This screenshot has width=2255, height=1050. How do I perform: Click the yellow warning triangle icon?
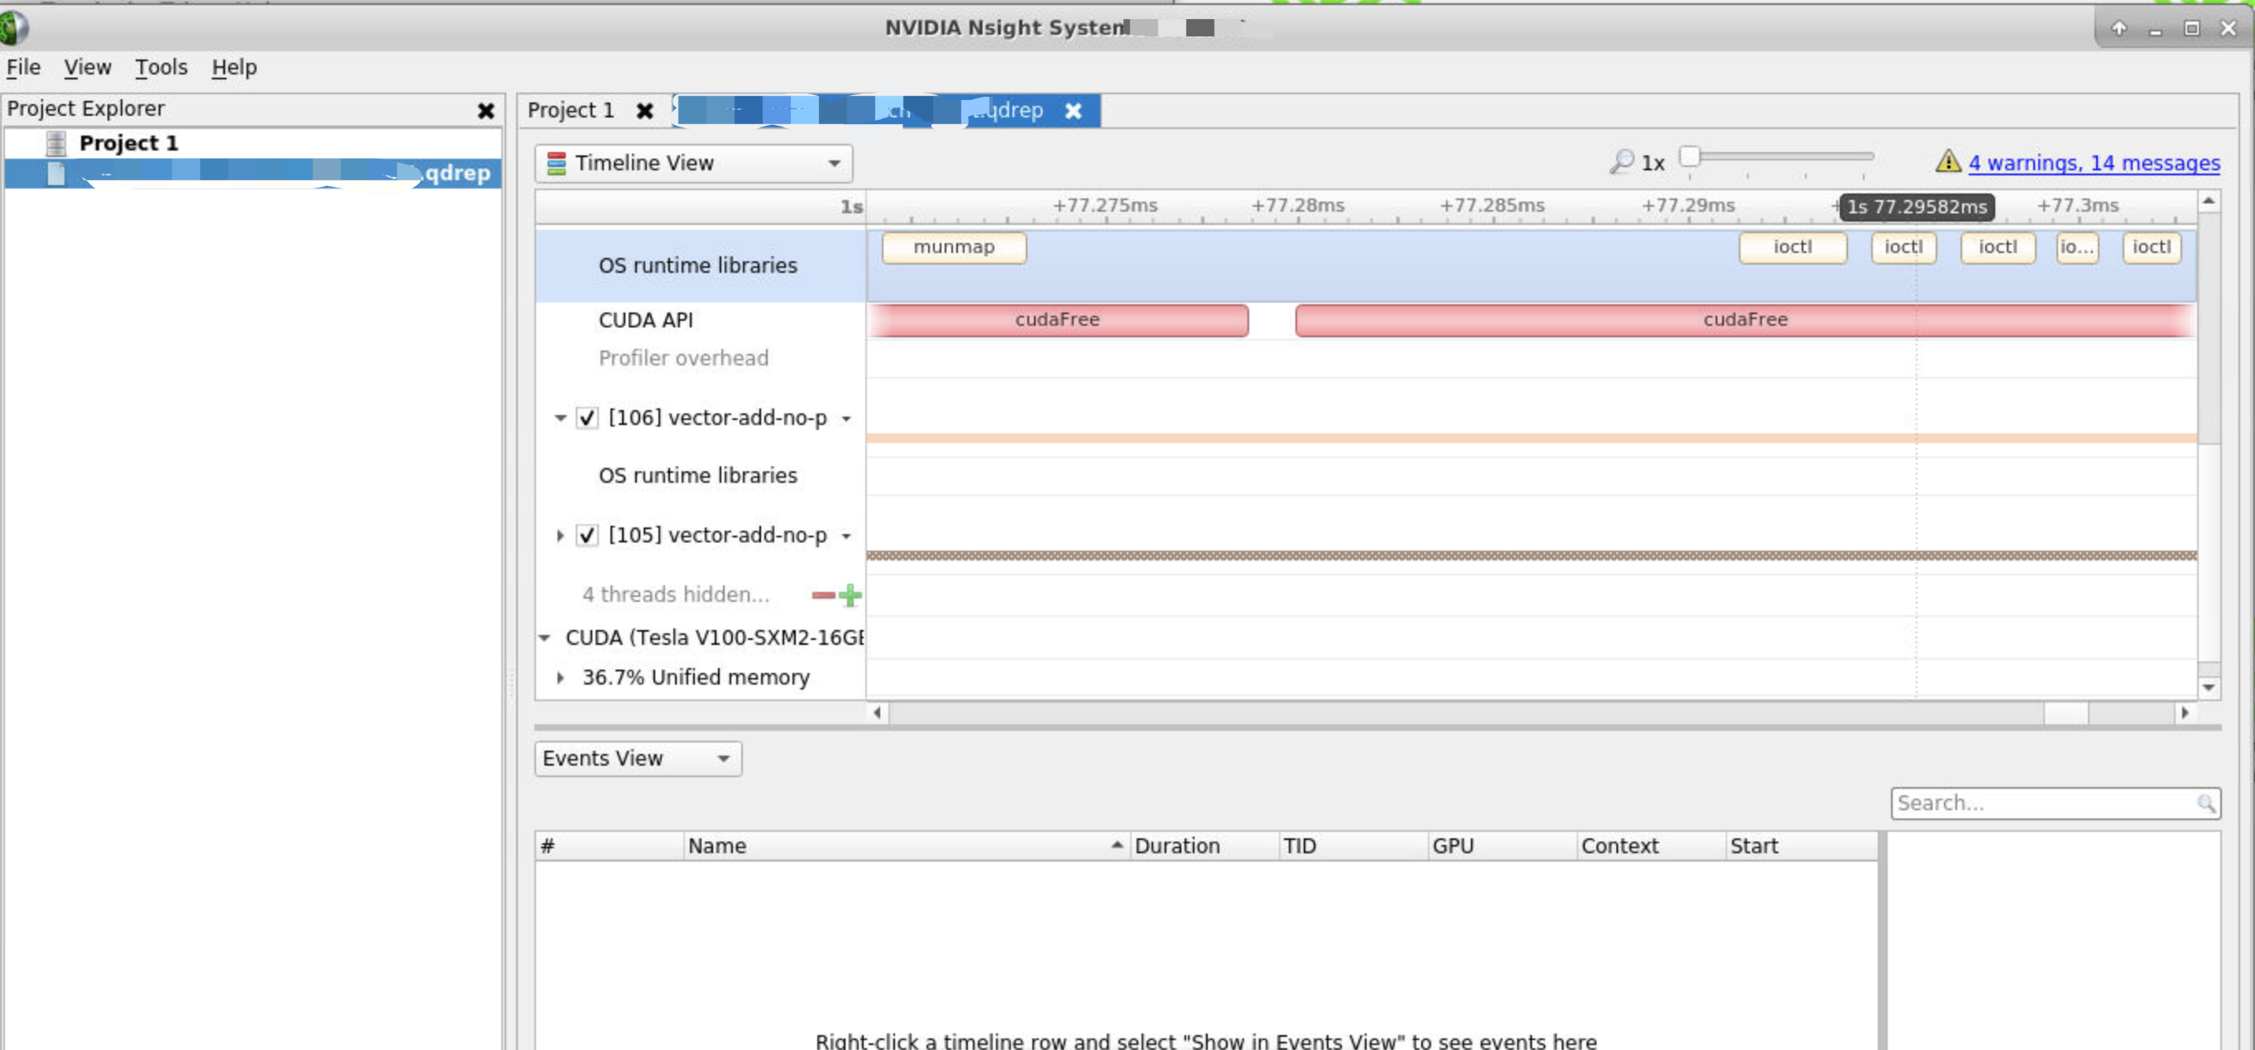(x=1947, y=161)
